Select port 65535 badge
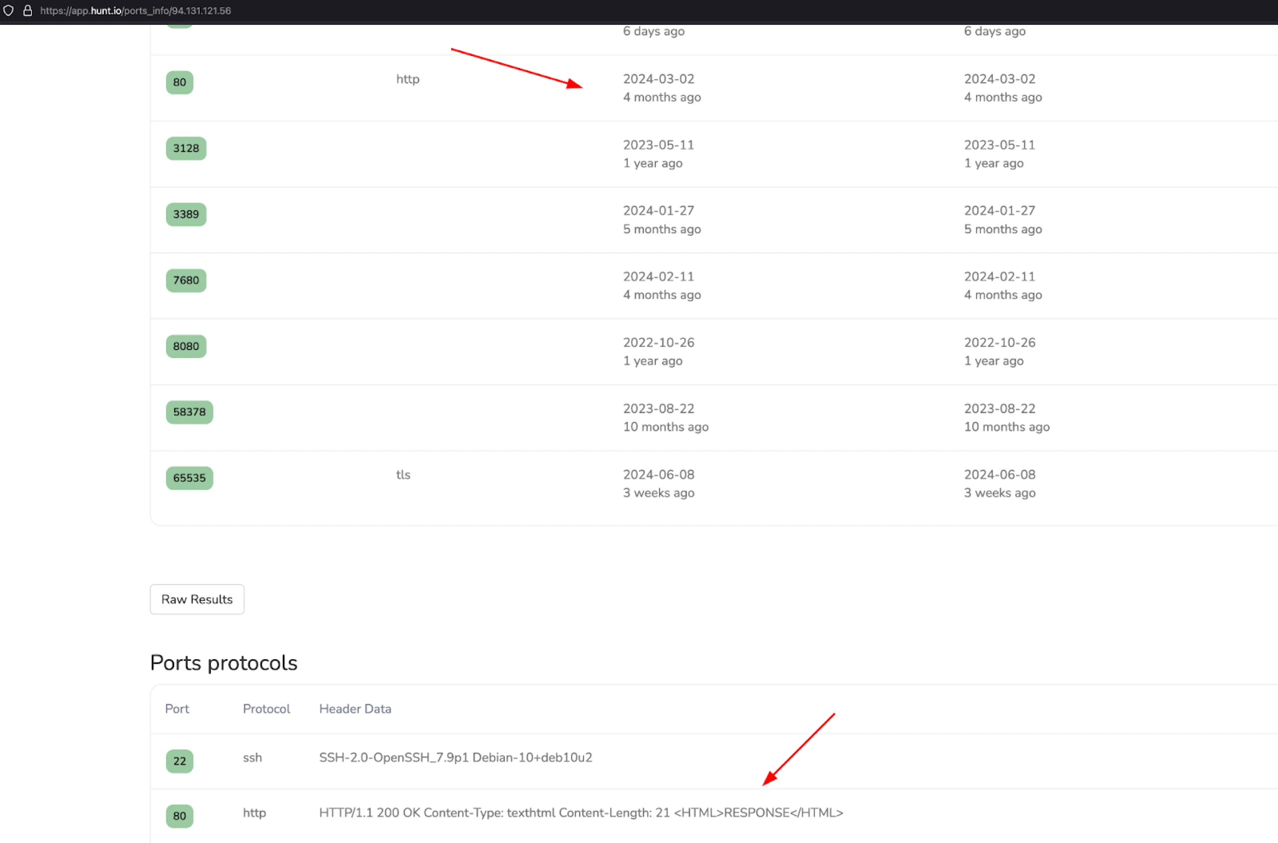Screen dimensions: 1278x843 [189, 478]
